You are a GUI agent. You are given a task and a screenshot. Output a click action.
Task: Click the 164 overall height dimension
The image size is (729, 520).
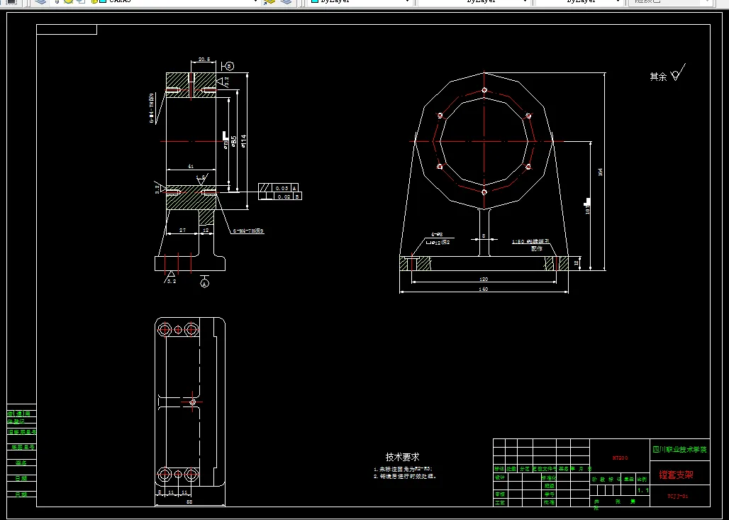[x=600, y=172]
